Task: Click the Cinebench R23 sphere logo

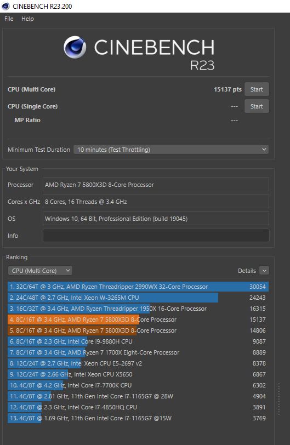Action: tap(75, 47)
